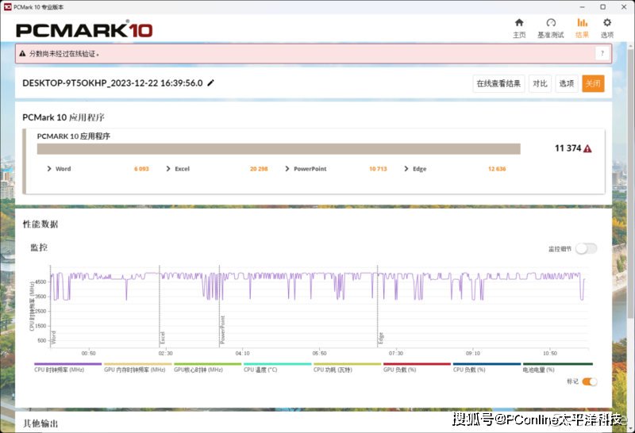Click the 分数尚未经过在线验证 warning text
This screenshot has height=433, width=635.
pyautogui.click(x=64, y=53)
